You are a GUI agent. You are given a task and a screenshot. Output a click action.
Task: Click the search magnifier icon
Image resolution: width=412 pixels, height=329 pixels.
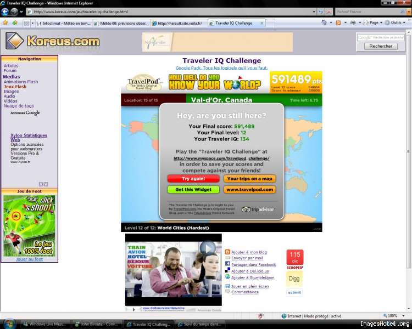point(402,12)
